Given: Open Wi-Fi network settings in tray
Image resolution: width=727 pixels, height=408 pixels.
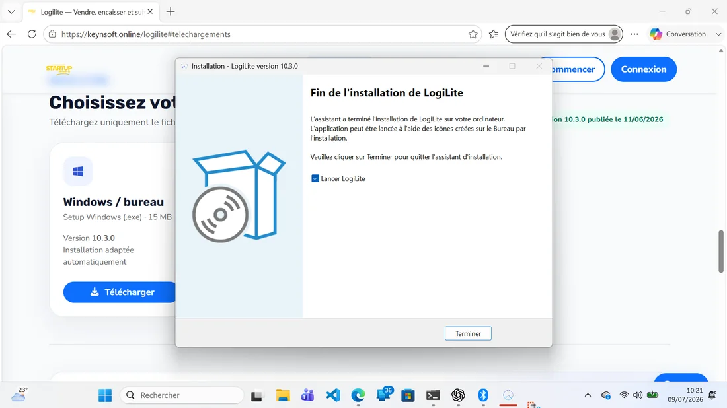Looking at the screenshot, I should tap(624, 395).
